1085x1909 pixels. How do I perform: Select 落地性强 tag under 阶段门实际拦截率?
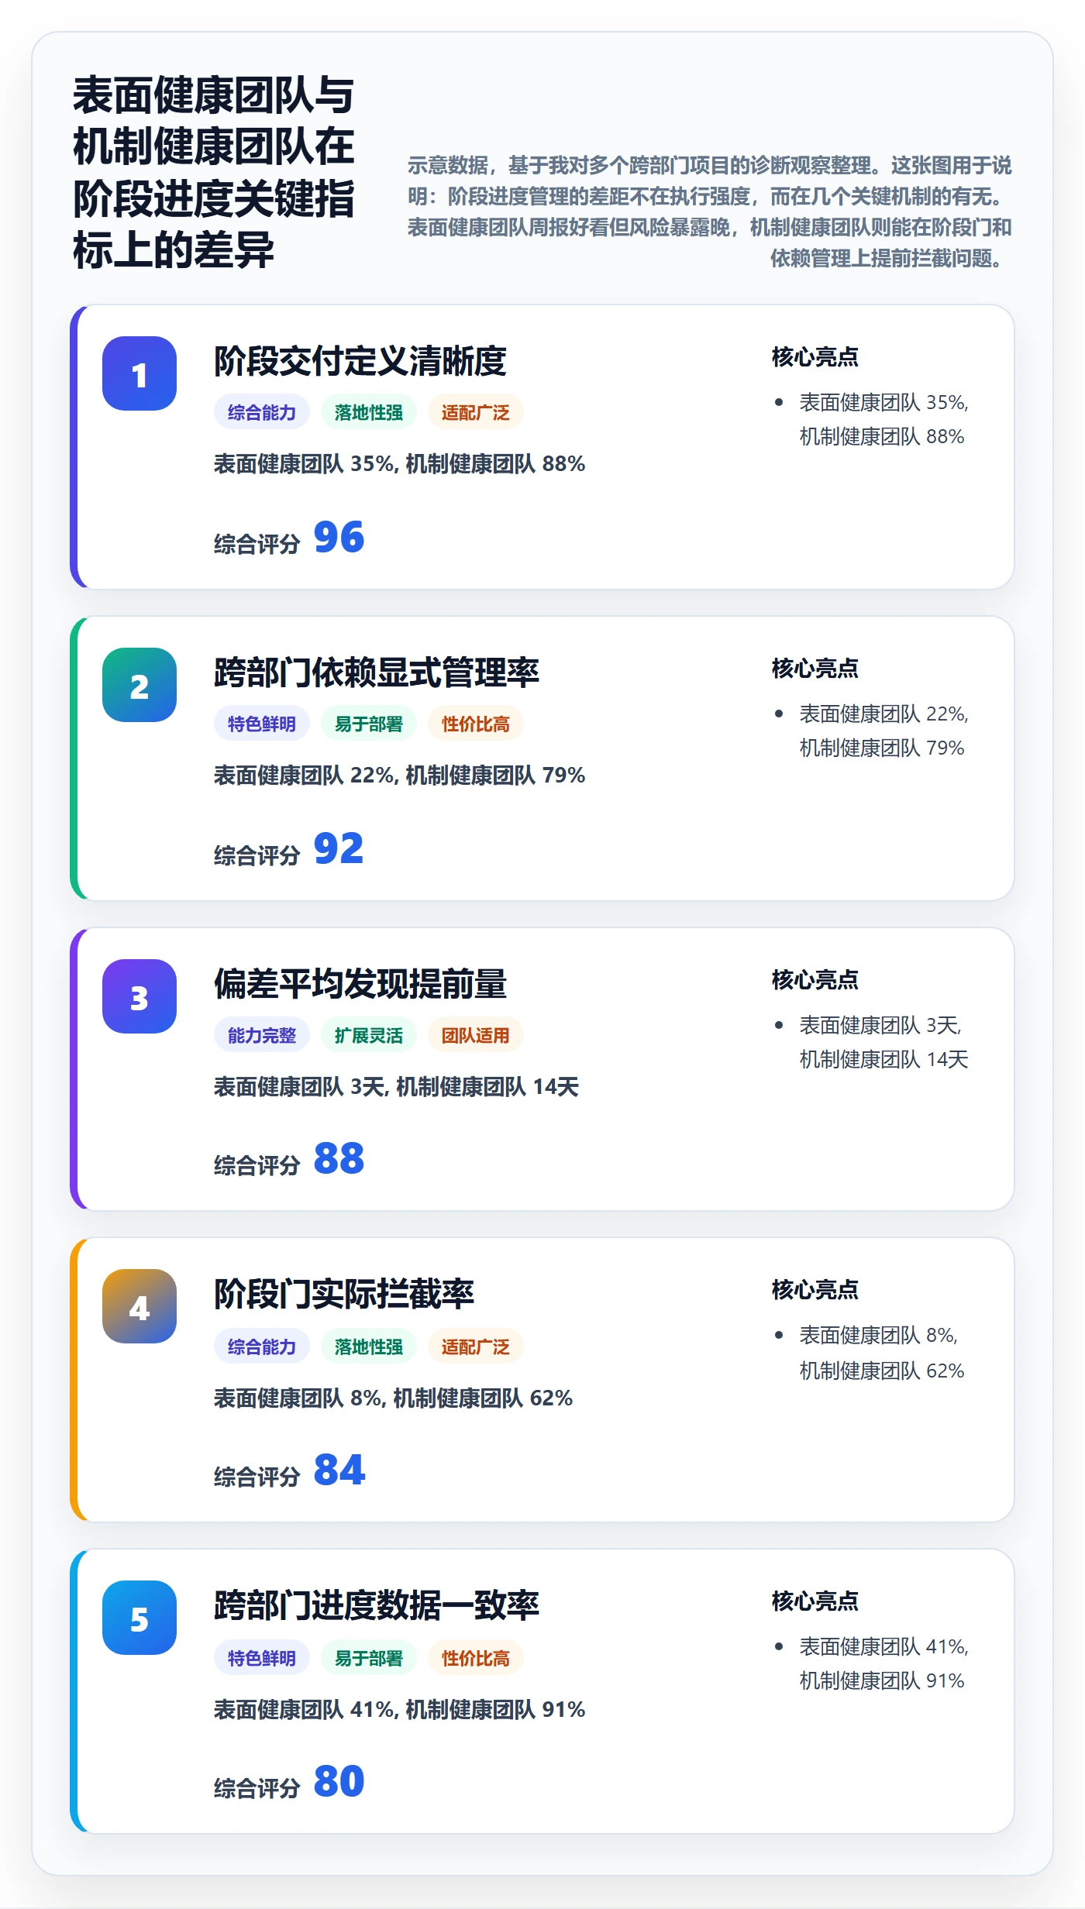click(x=369, y=1347)
